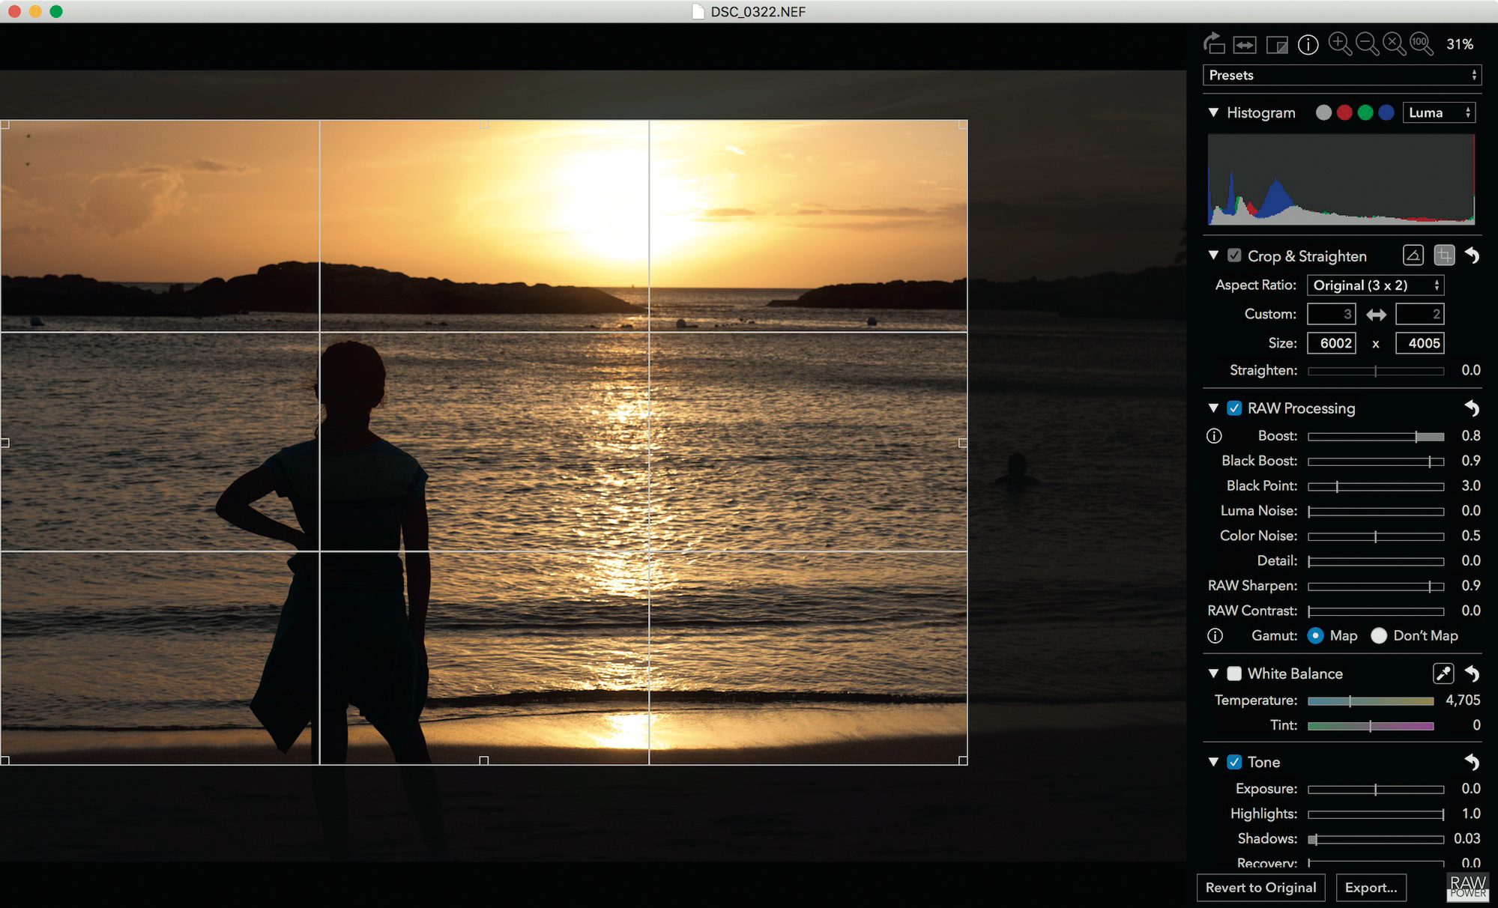Click the Revert to Original button

point(1260,888)
